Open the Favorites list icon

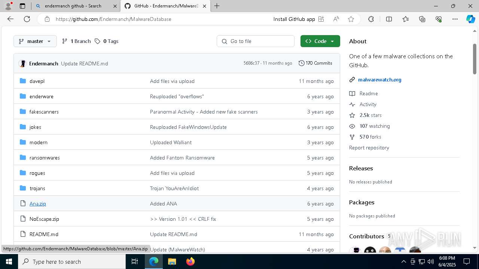406,19
